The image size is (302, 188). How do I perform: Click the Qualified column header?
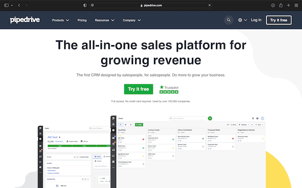122,130
